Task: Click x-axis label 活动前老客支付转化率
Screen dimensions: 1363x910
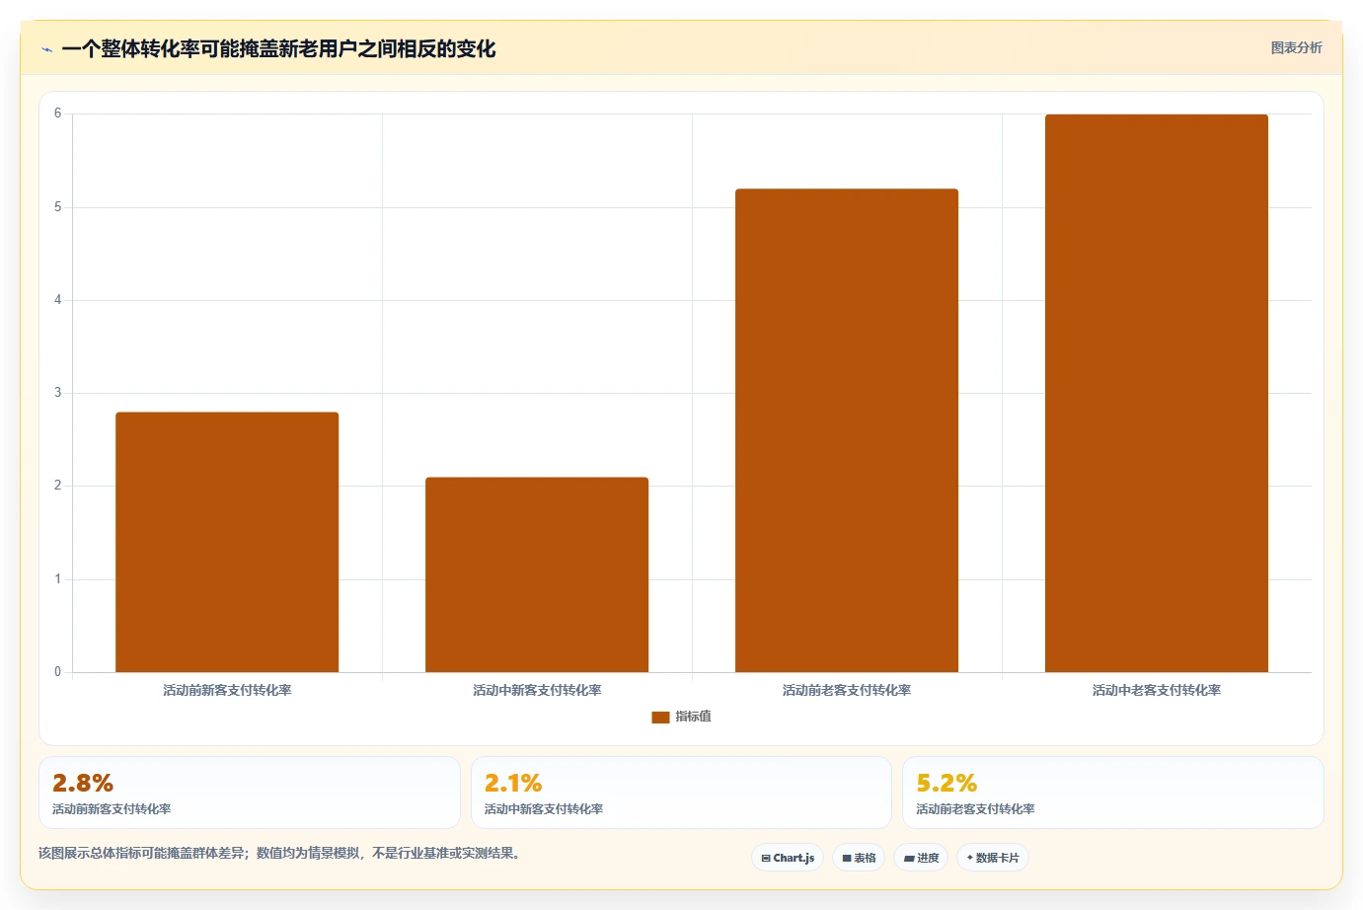Action: coord(847,690)
